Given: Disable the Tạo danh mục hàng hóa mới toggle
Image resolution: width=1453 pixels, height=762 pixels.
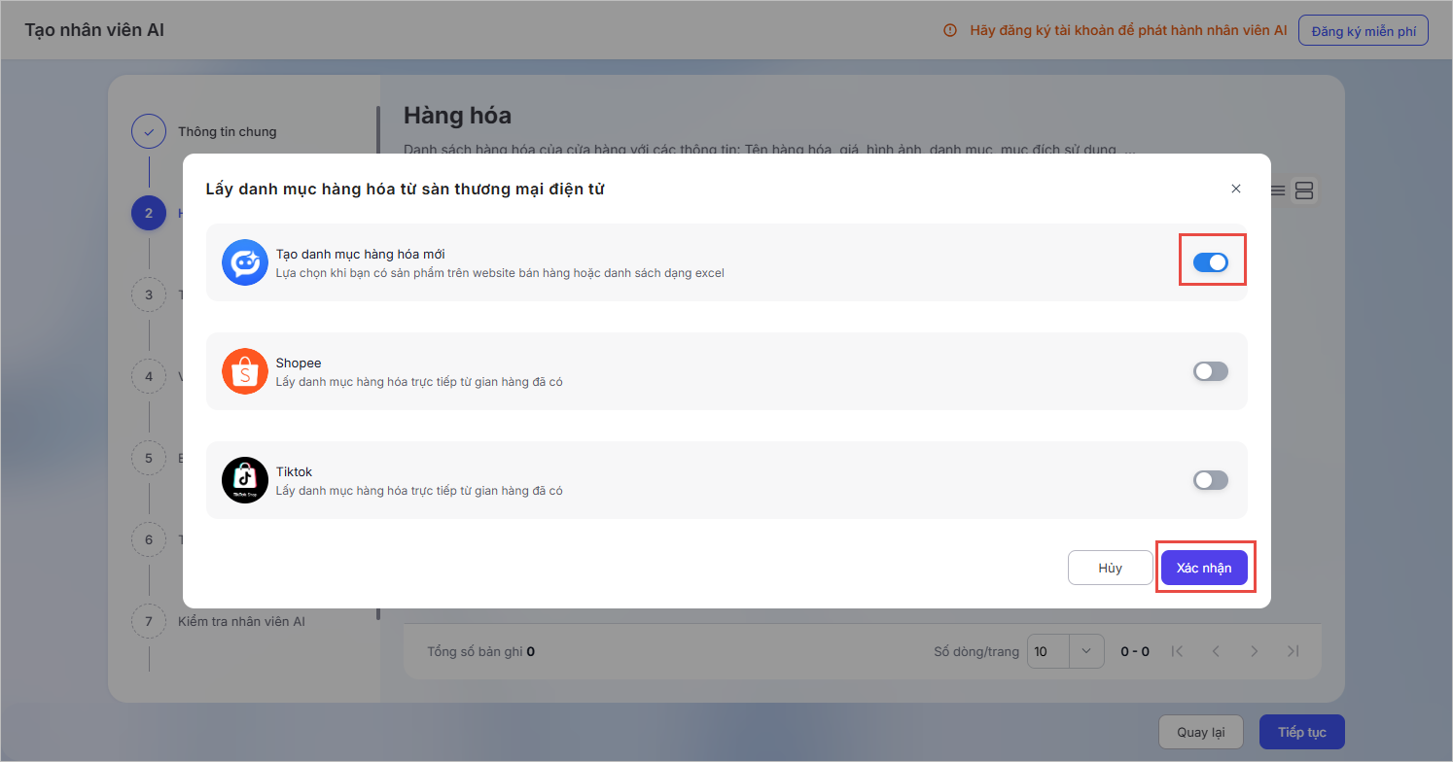Looking at the screenshot, I should [x=1211, y=262].
